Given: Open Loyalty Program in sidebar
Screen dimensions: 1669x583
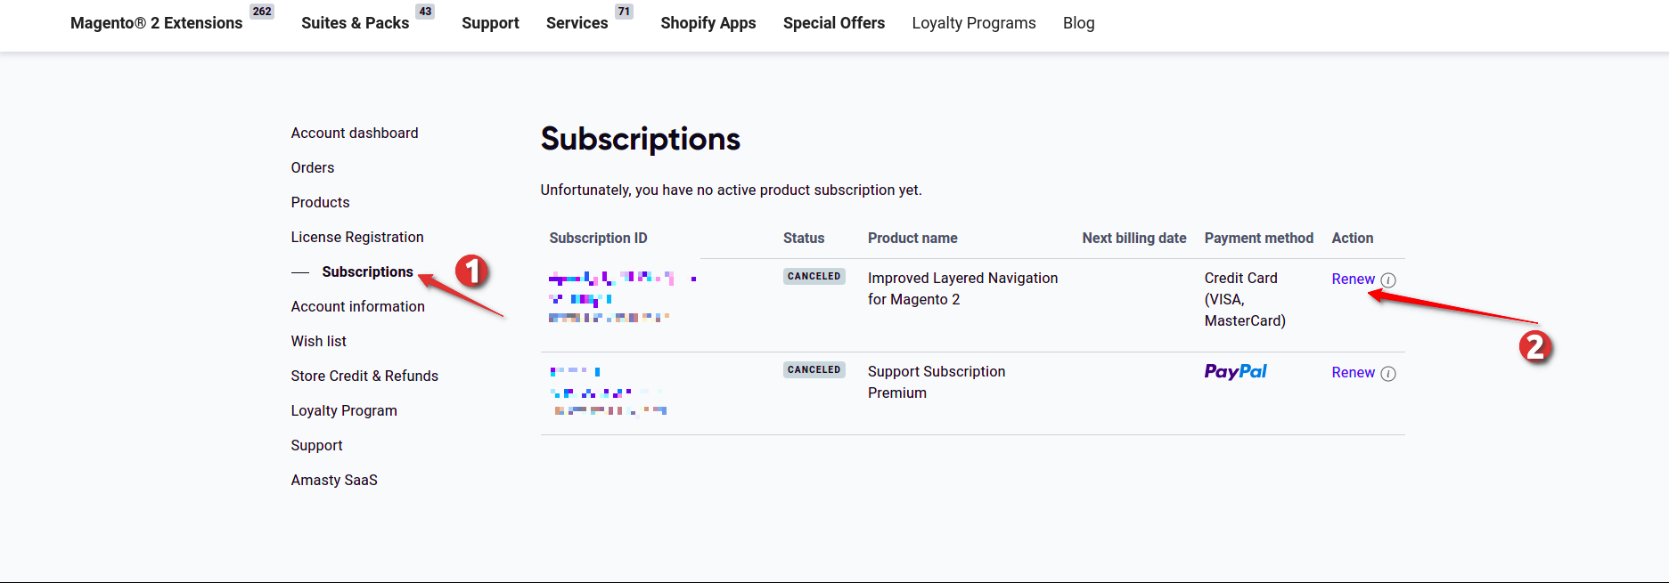Looking at the screenshot, I should 344,410.
